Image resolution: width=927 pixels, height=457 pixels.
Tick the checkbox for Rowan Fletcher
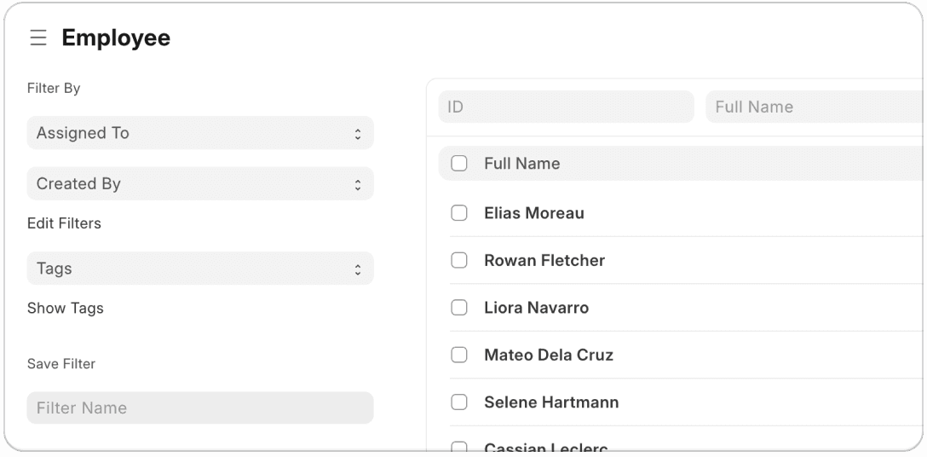(x=459, y=260)
